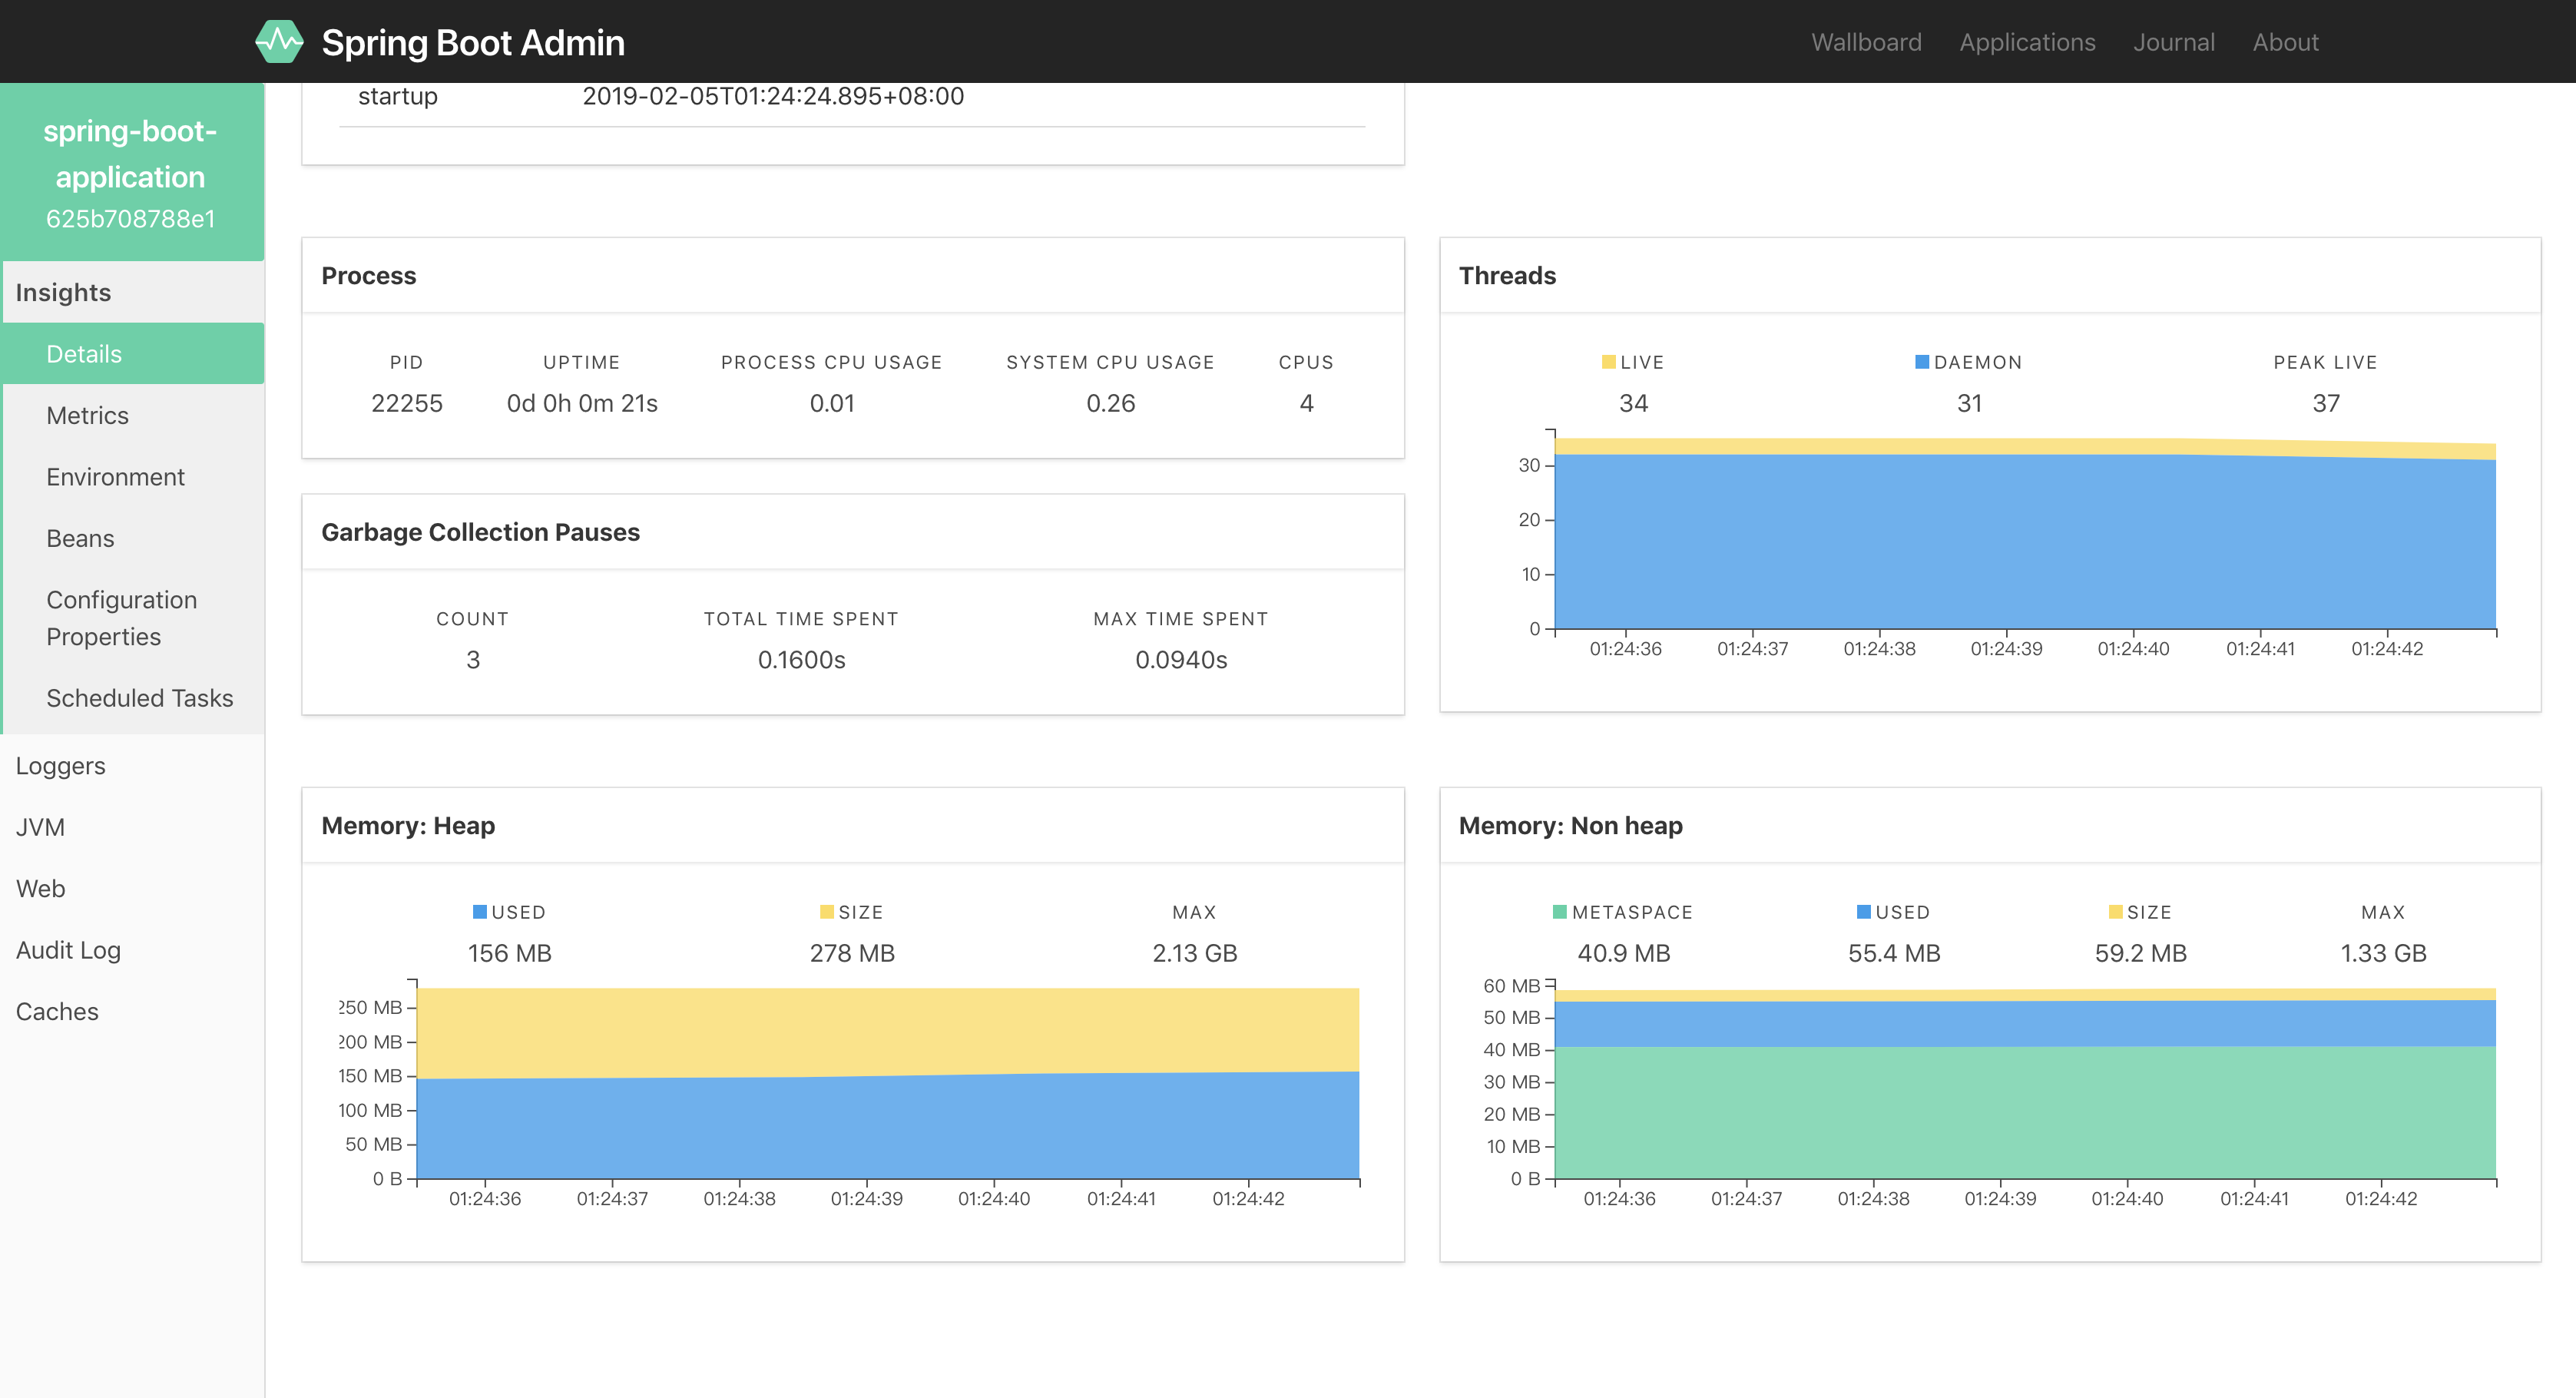Click the Spring Boot Admin heartbeat logo
Screen dimensions: 2576x1398
(279, 42)
